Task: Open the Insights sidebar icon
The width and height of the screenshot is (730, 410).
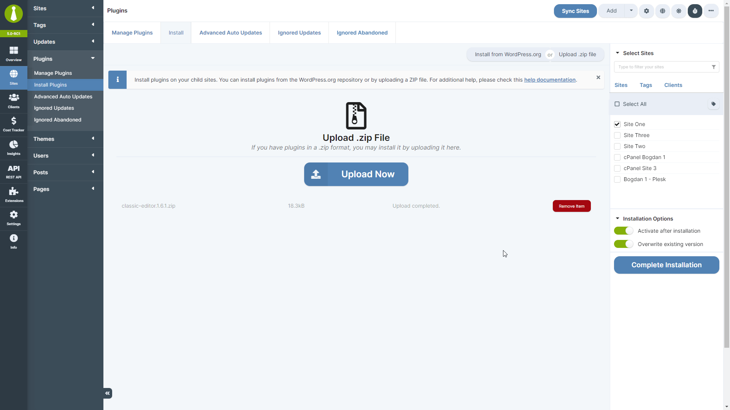Action: point(13,147)
